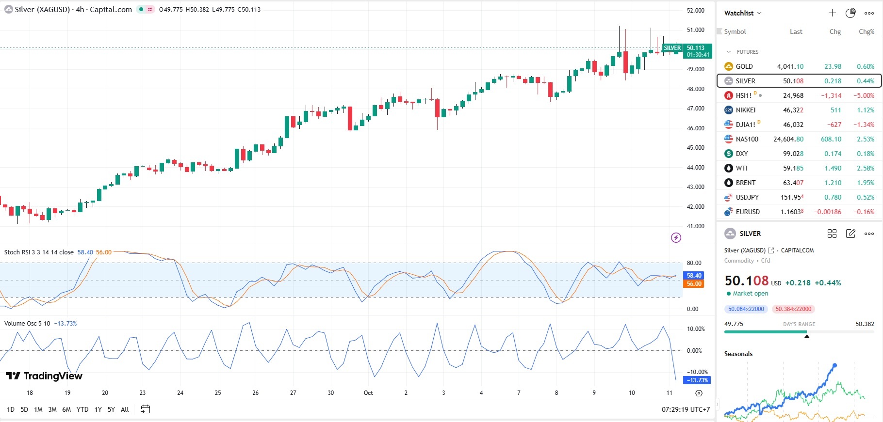Click the add symbol plus icon in Watchlist

click(x=832, y=13)
